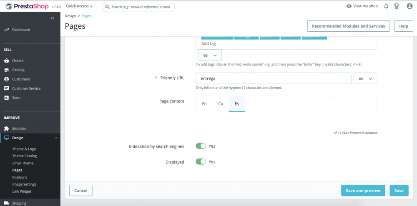
Task: Open Theme Catalog submenu item
Action: 25,156
